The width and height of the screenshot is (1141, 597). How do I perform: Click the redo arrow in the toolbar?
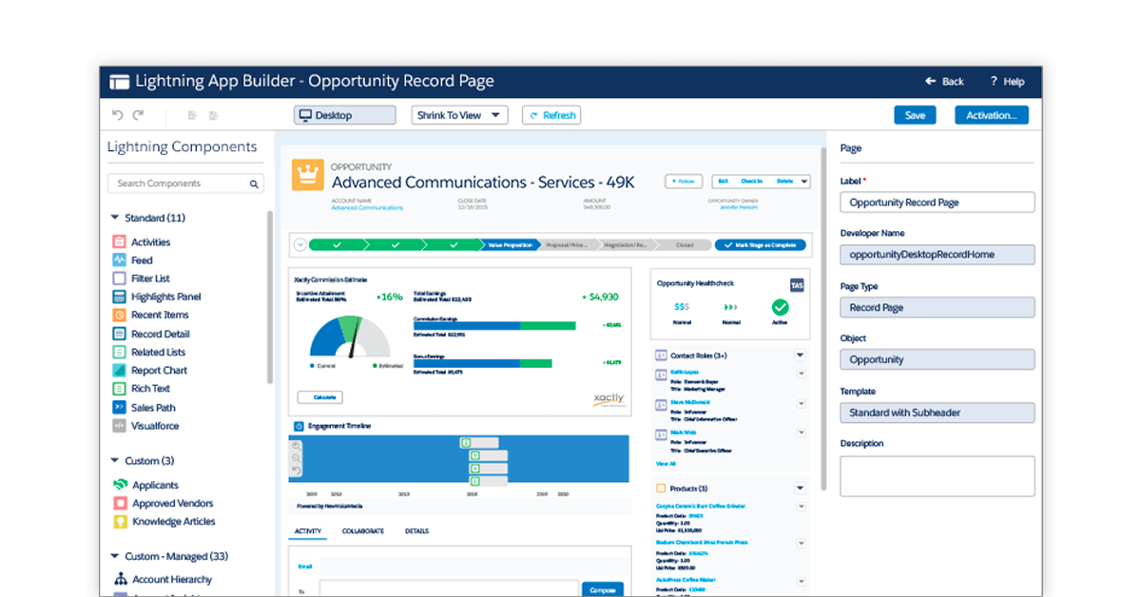(x=138, y=115)
